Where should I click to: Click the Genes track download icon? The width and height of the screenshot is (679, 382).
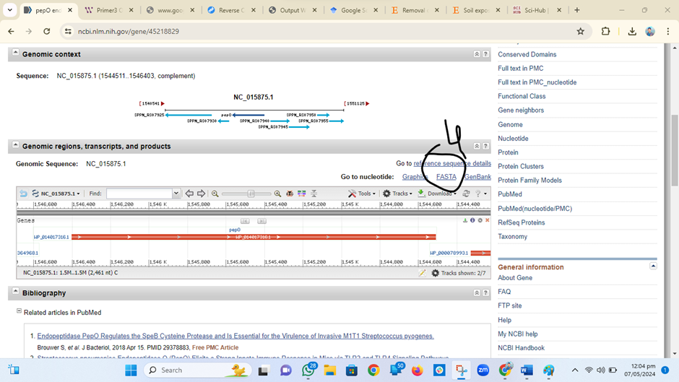(x=465, y=220)
